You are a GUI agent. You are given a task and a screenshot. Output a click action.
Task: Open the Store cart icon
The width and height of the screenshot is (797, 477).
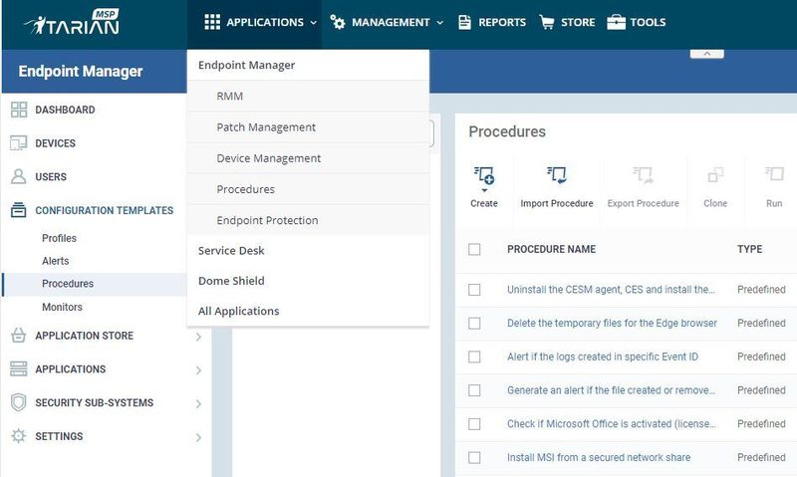[x=547, y=22]
